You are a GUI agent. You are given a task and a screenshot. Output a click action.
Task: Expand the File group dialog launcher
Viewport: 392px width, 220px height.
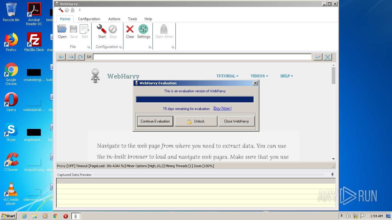coord(89,47)
